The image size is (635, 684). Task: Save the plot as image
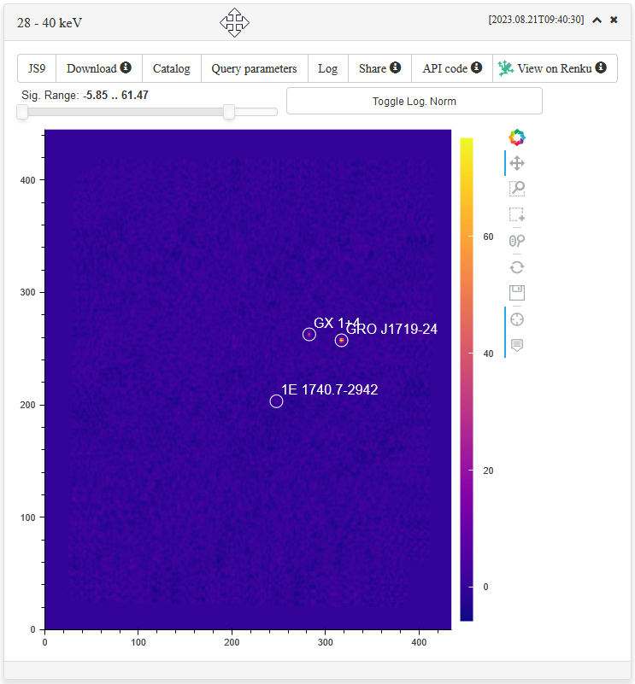tap(517, 293)
